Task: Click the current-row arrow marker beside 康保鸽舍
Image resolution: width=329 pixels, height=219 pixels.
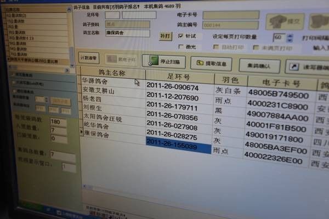Action: click(x=81, y=131)
